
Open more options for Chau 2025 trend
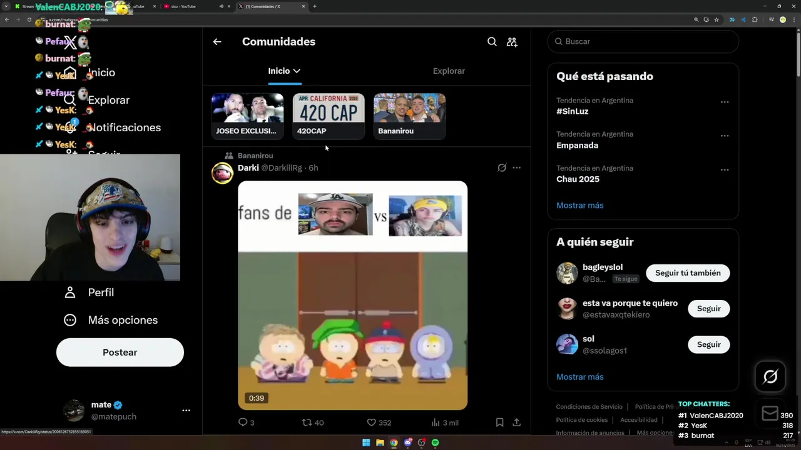coord(725,169)
